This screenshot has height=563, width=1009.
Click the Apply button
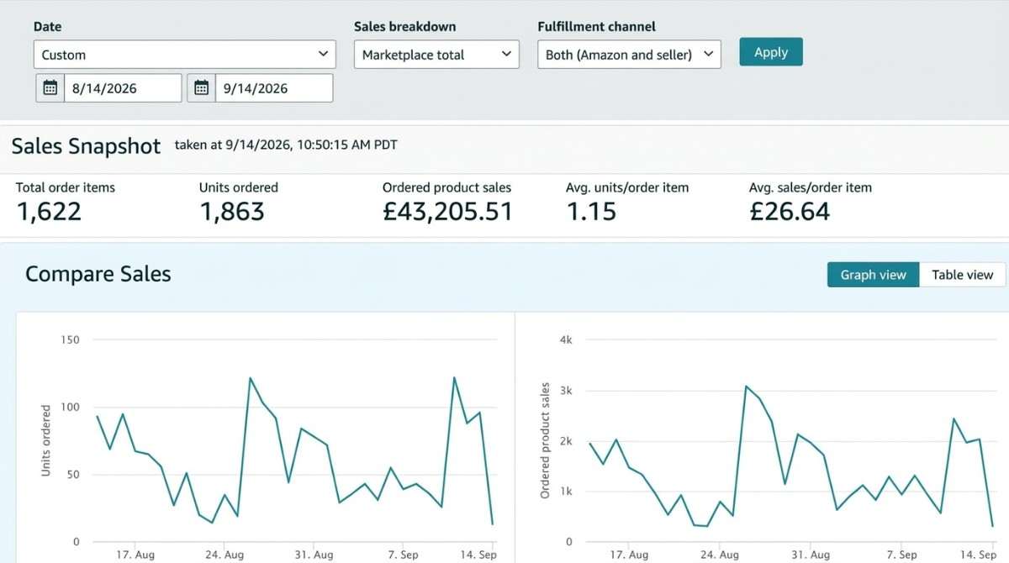pyautogui.click(x=771, y=52)
